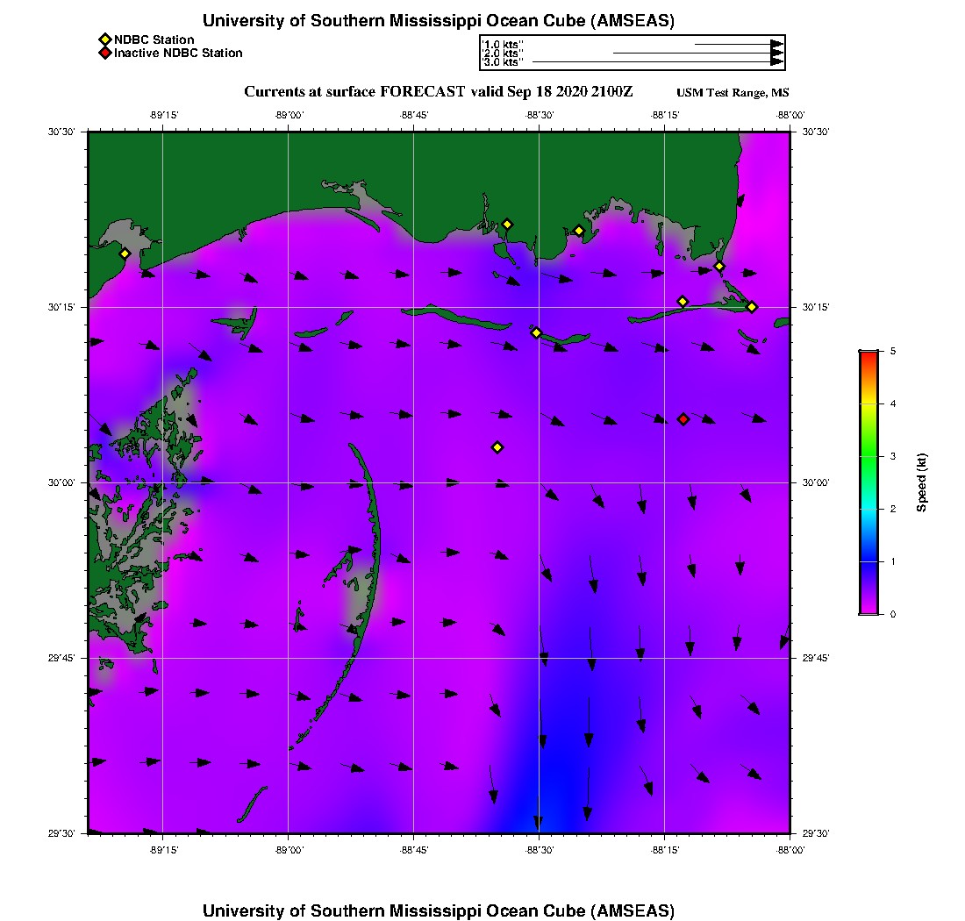
Task: Click the 'Inactive NDBC Station' legend label
Action: [x=178, y=54]
